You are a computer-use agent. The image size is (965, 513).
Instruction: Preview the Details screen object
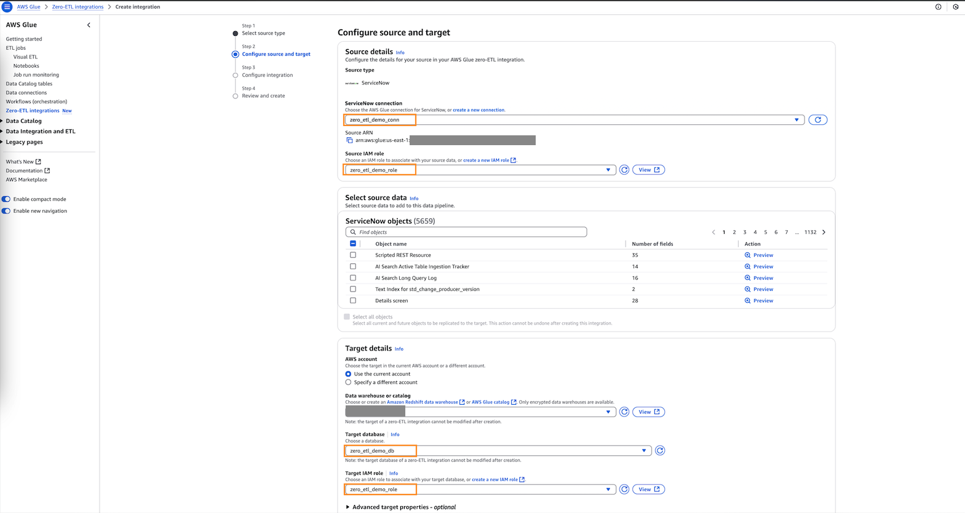pos(759,301)
